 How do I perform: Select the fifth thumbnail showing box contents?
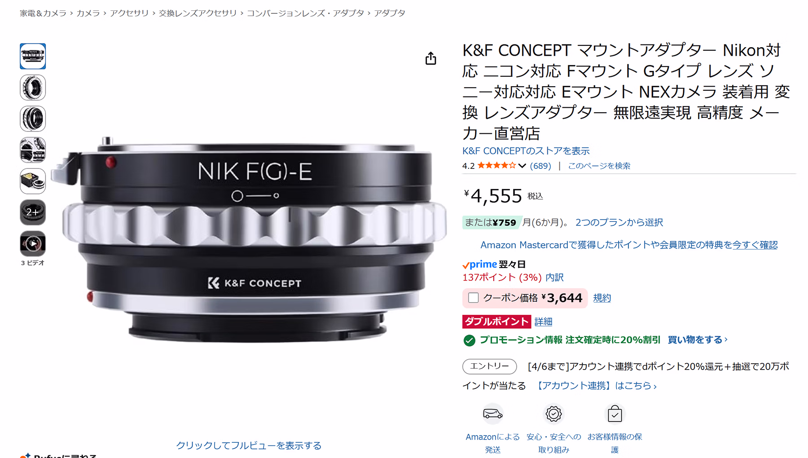coord(33,181)
